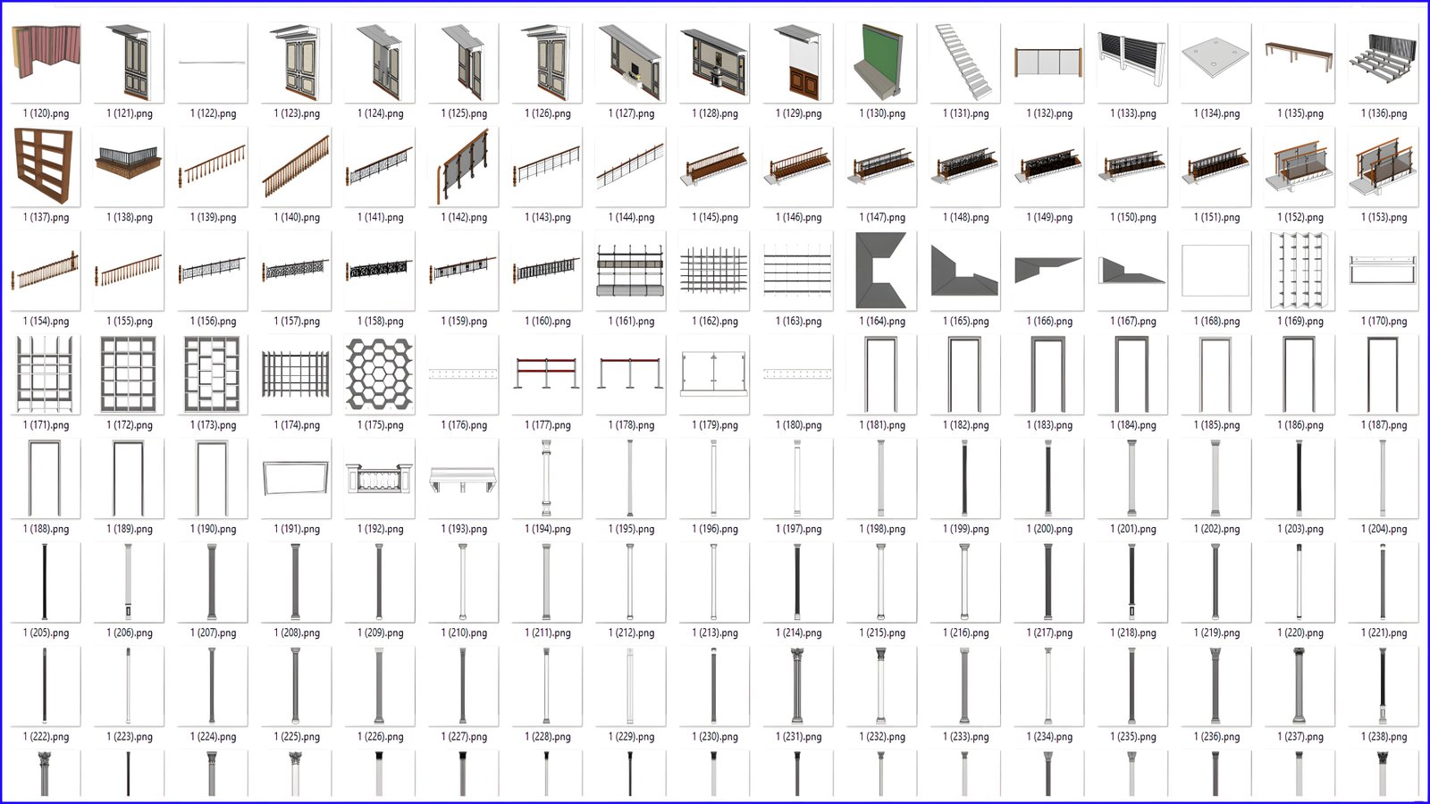1430x804 pixels.
Task: Click the label 1 (238).png
Action: 1384,737
